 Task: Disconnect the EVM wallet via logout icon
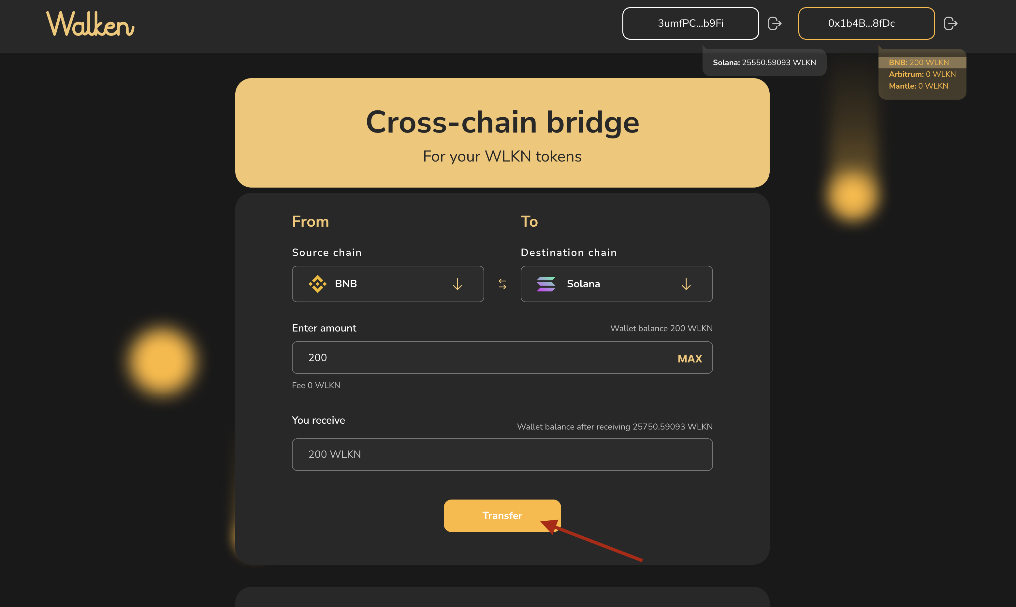tap(950, 23)
